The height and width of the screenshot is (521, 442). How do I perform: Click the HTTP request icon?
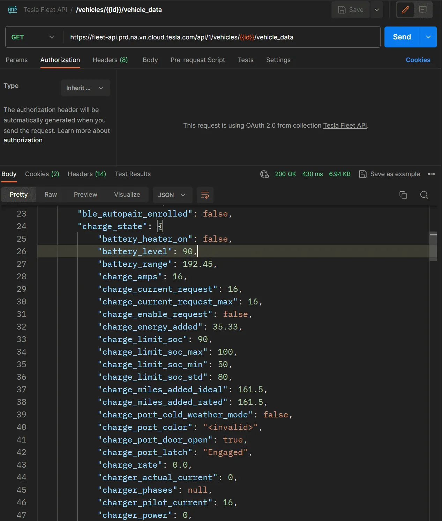[x=13, y=10]
